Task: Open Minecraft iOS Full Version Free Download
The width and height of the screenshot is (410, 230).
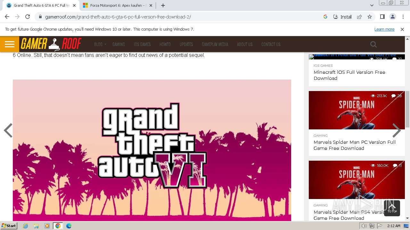Action: tap(349, 75)
